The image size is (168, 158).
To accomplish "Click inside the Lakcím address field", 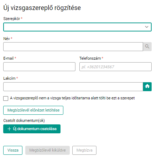I will 73,87.
